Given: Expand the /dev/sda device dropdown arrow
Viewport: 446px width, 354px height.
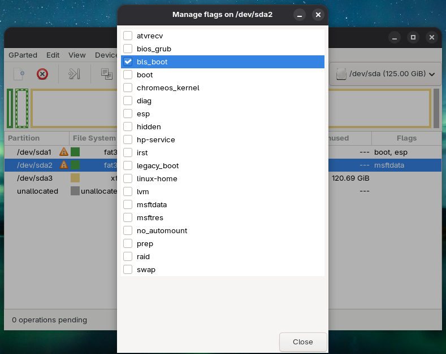Looking at the screenshot, I should [432, 74].
